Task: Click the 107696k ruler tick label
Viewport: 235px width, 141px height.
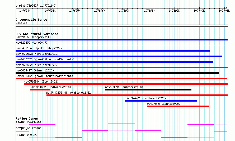Action: click(100, 11)
